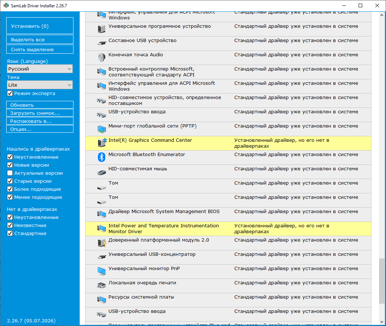The image size is (386, 326).
Task: Uncheck the Новые версии filter
Action: point(10,165)
